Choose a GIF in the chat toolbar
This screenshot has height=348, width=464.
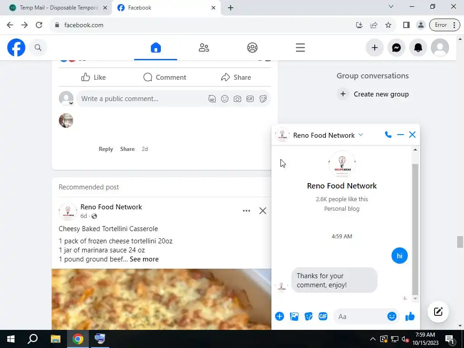pyautogui.click(x=323, y=316)
